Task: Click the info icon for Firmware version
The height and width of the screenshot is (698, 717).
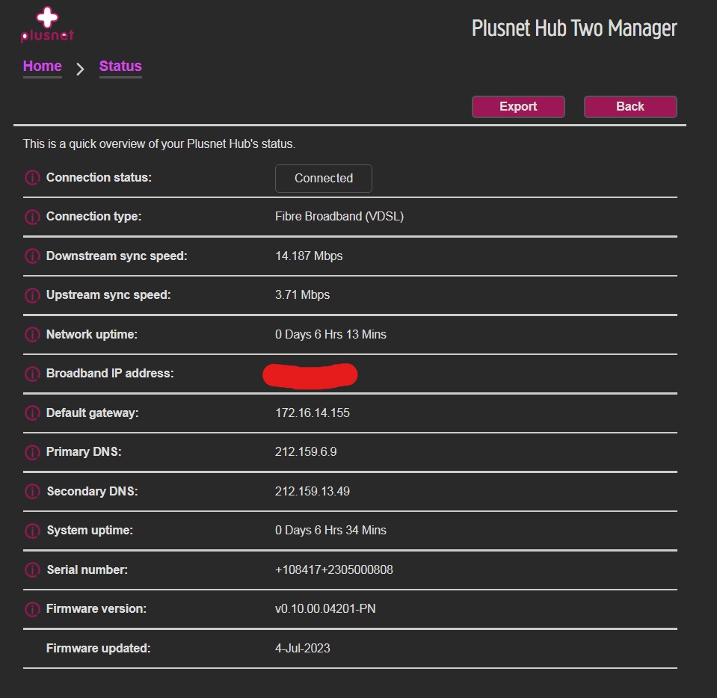Action: pos(32,609)
